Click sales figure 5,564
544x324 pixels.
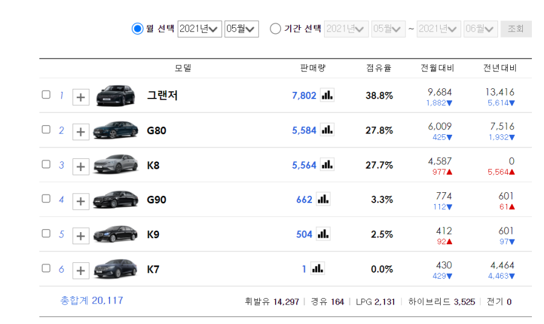point(304,165)
